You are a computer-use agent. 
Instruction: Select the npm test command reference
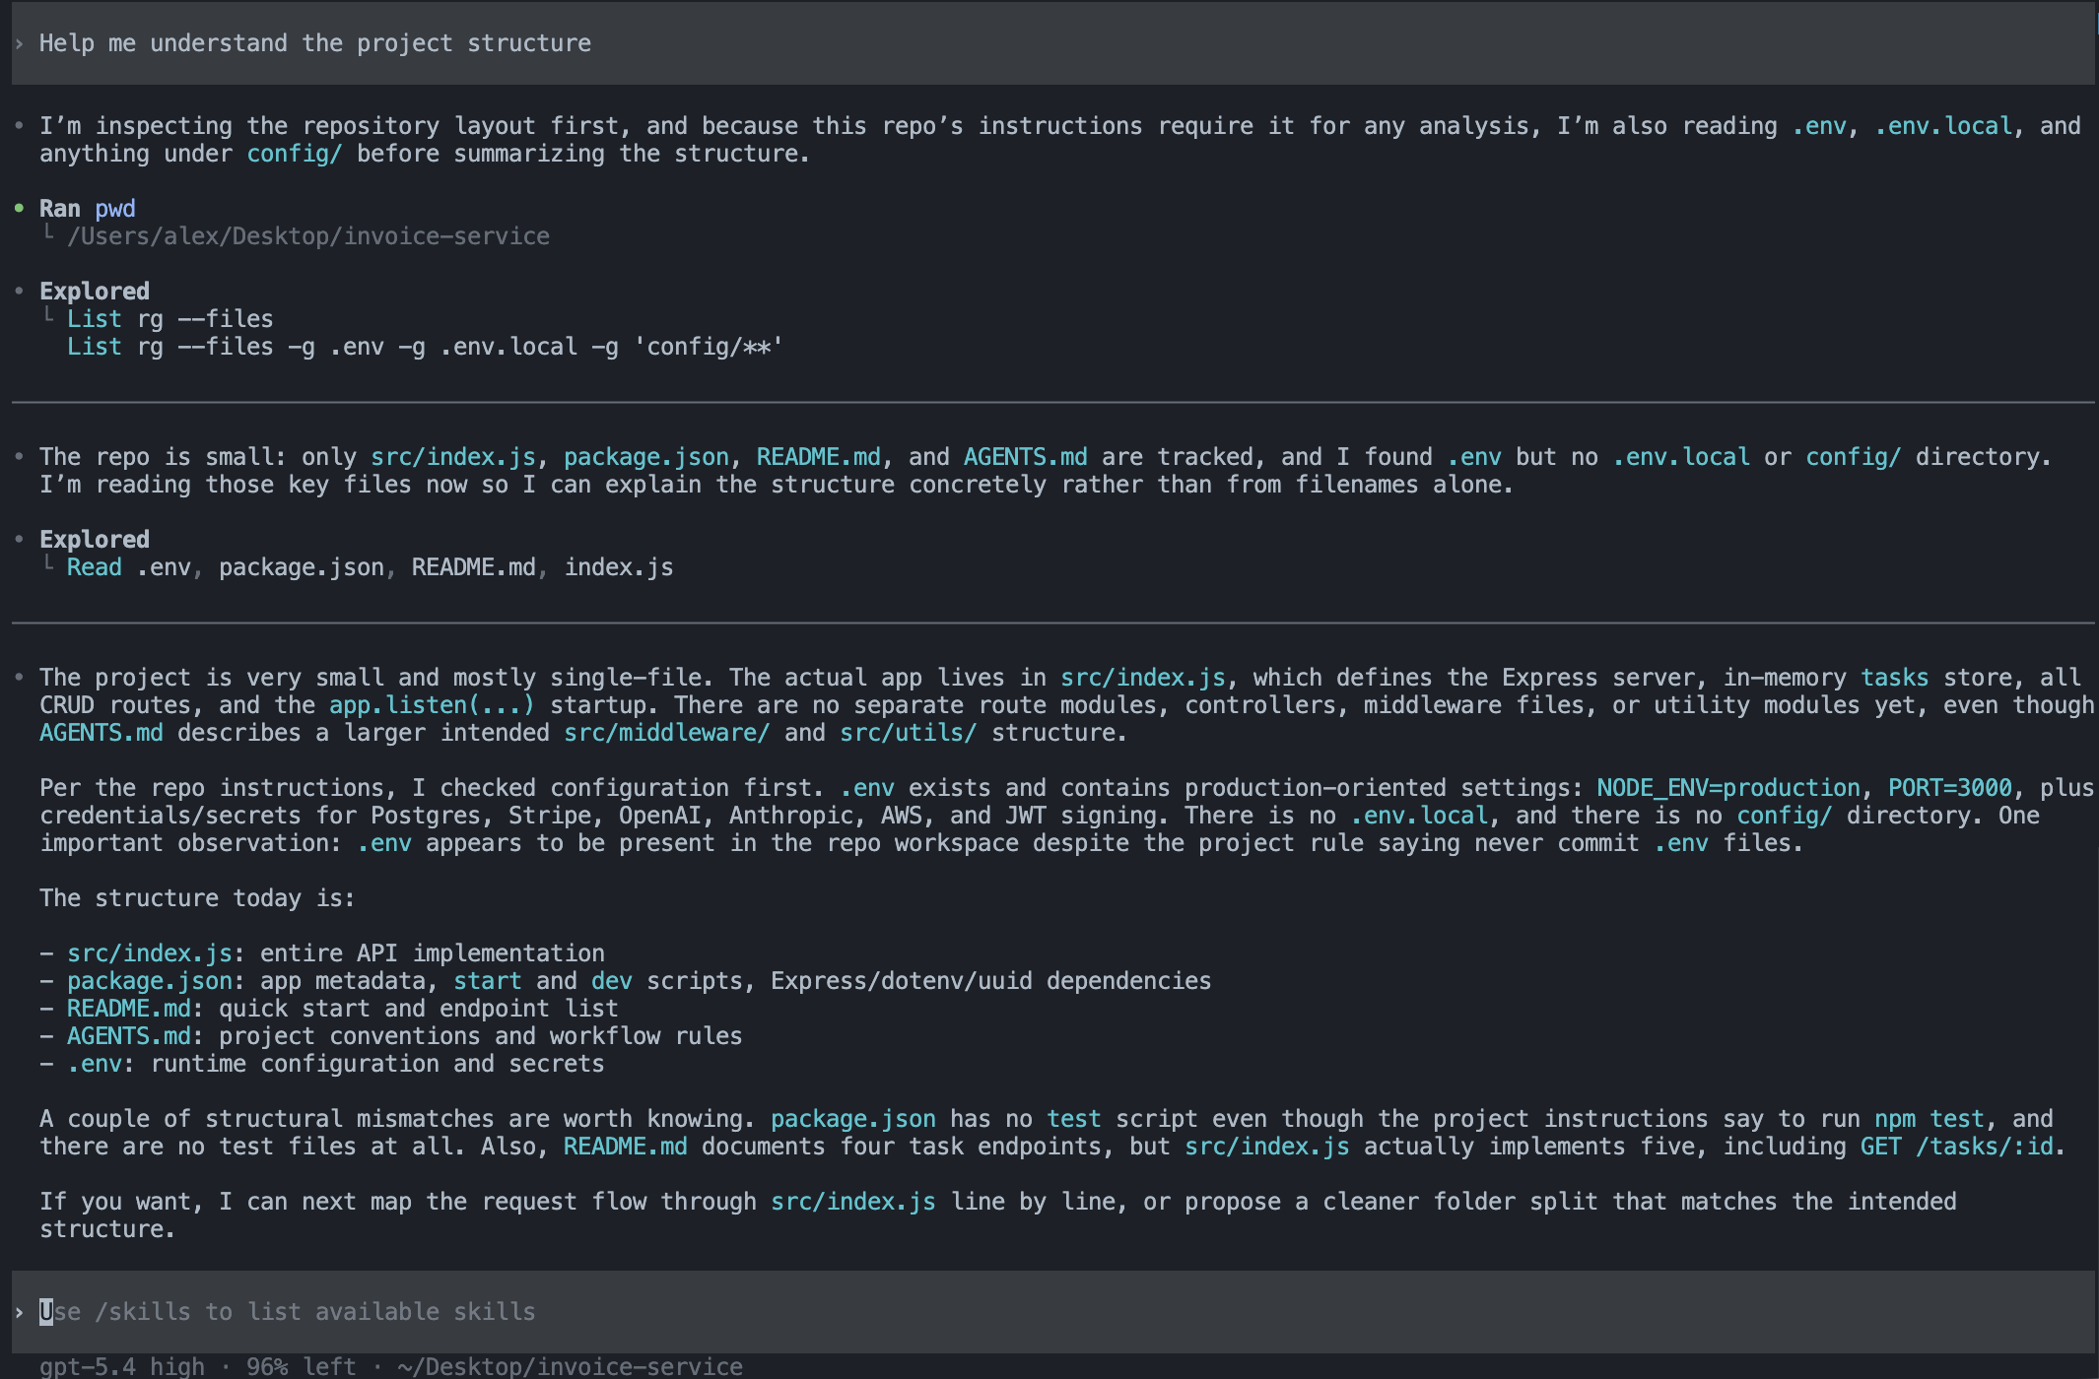click(1929, 1118)
